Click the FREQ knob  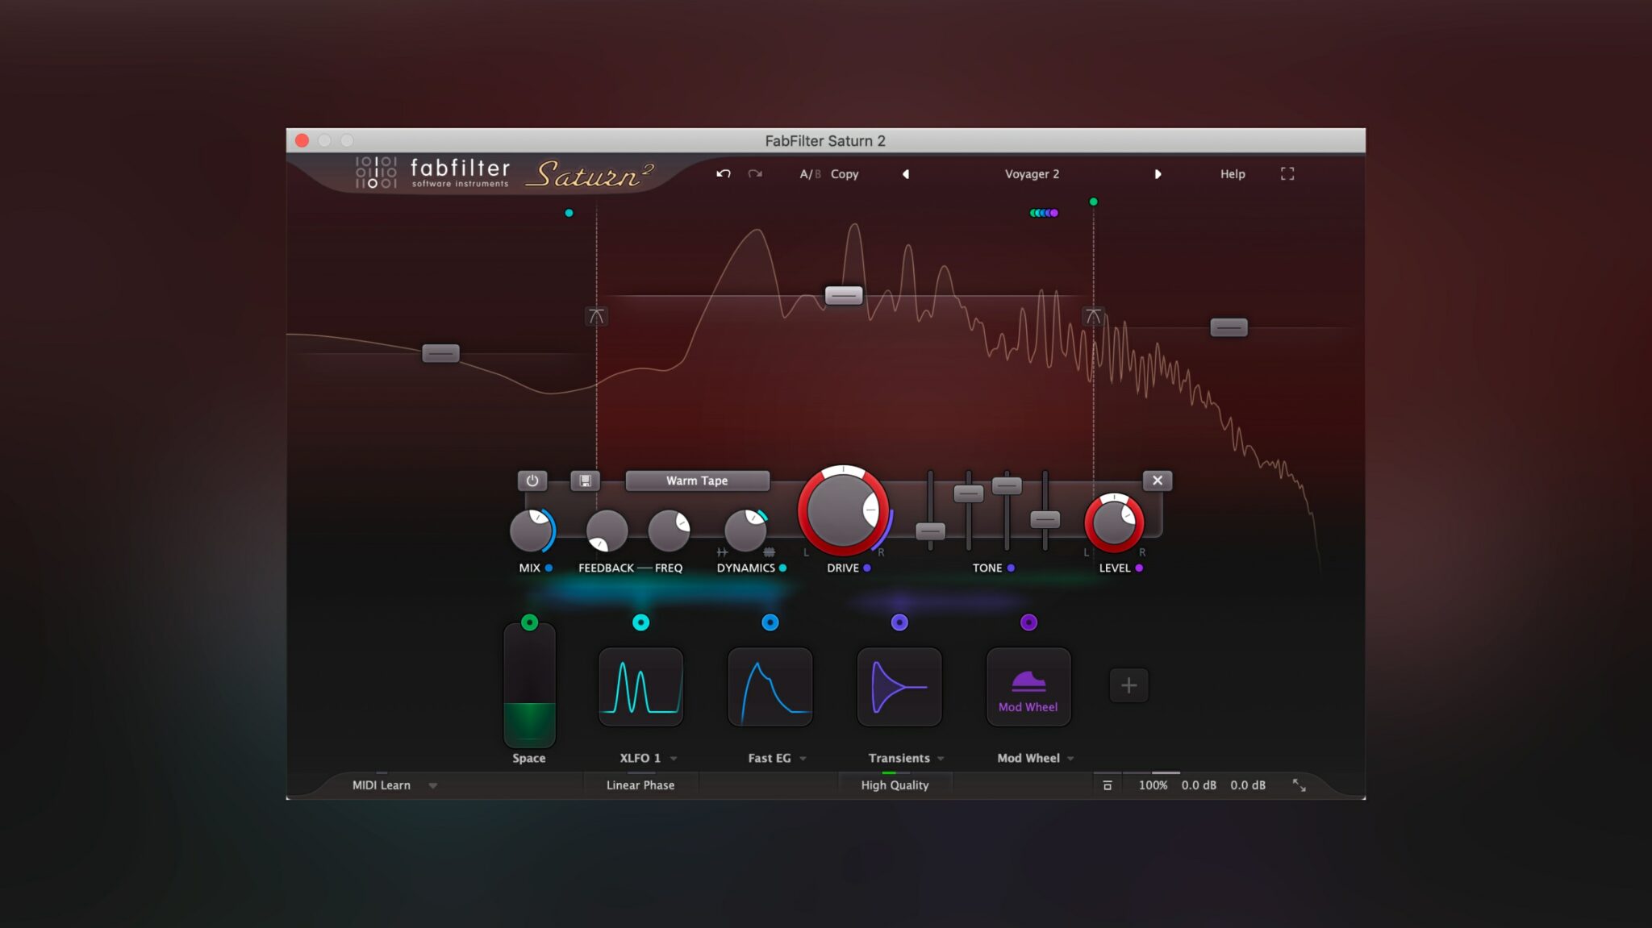pyautogui.click(x=669, y=531)
